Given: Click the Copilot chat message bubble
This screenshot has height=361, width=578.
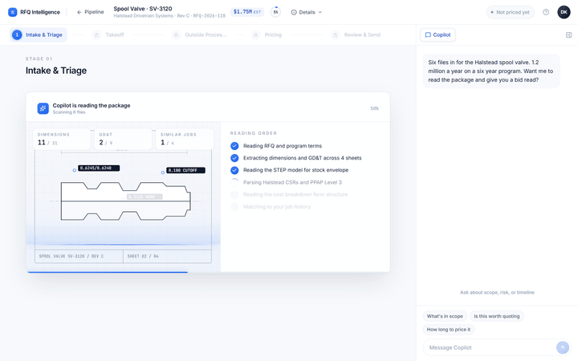Looking at the screenshot, I should [x=491, y=71].
